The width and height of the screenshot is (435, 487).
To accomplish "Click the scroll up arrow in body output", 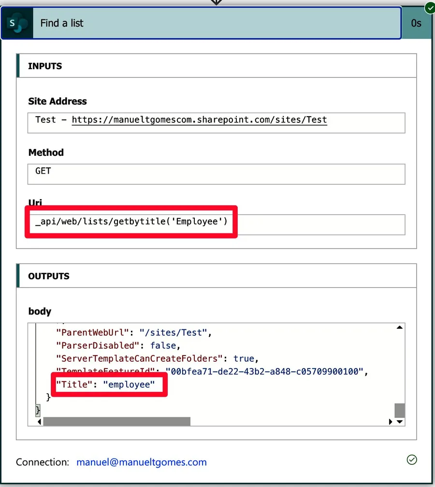I will click(x=400, y=328).
